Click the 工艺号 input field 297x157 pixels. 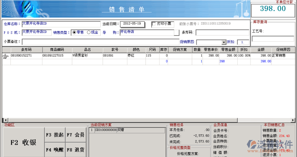point(273,39)
